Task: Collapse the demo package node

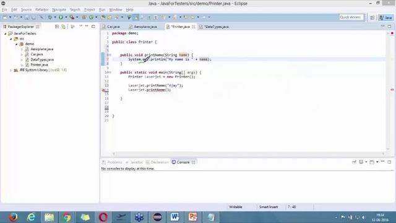Action: (17, 44)
